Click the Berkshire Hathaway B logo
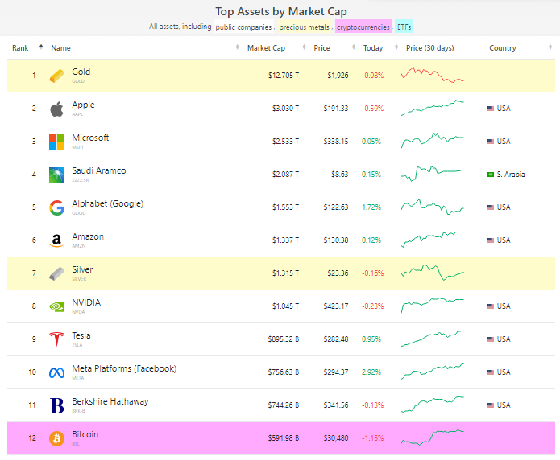Screen dimensions: 560x460 coord(56,405)
